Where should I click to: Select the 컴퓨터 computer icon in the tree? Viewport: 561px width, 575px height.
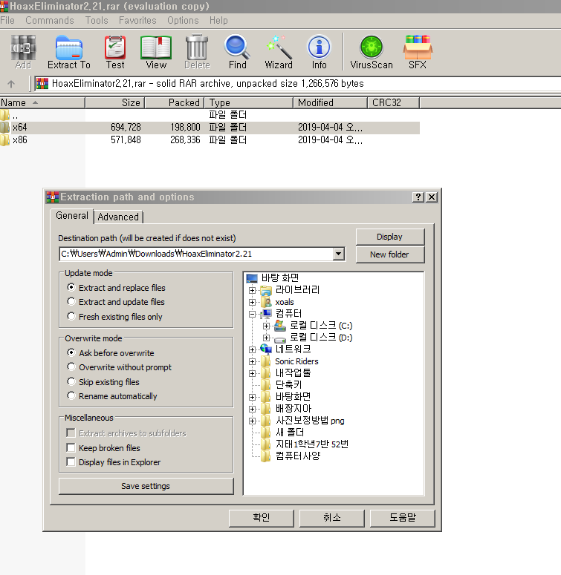(x=266, y=314)
